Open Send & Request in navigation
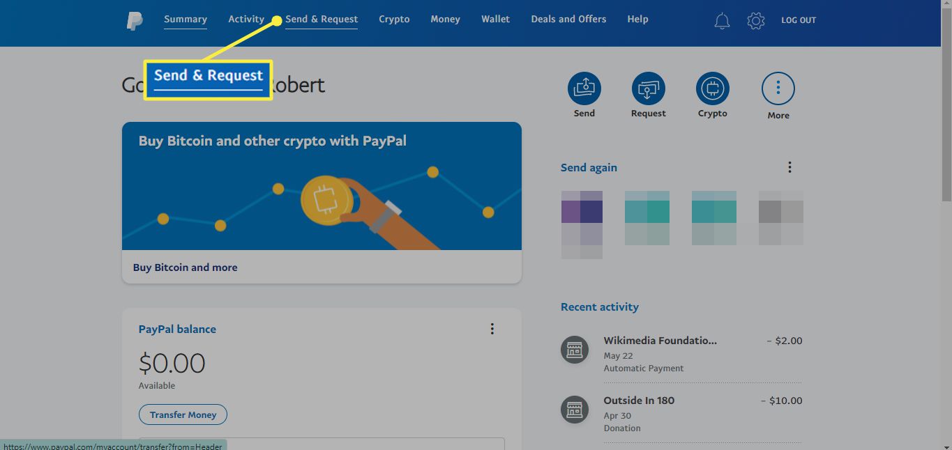The image size is (952, 450). (322, 20)
